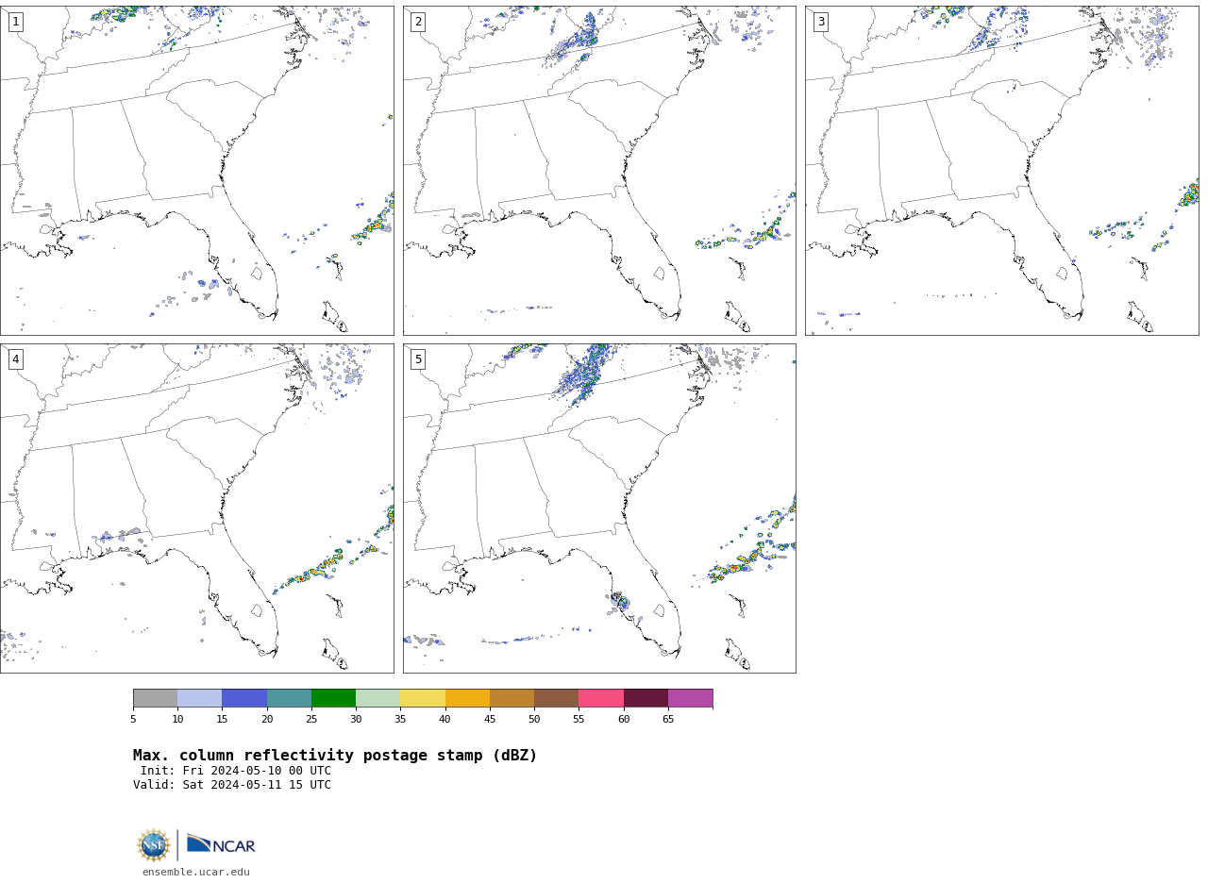Click the ensemble.ucar.edu text

[x=196, y=873]
